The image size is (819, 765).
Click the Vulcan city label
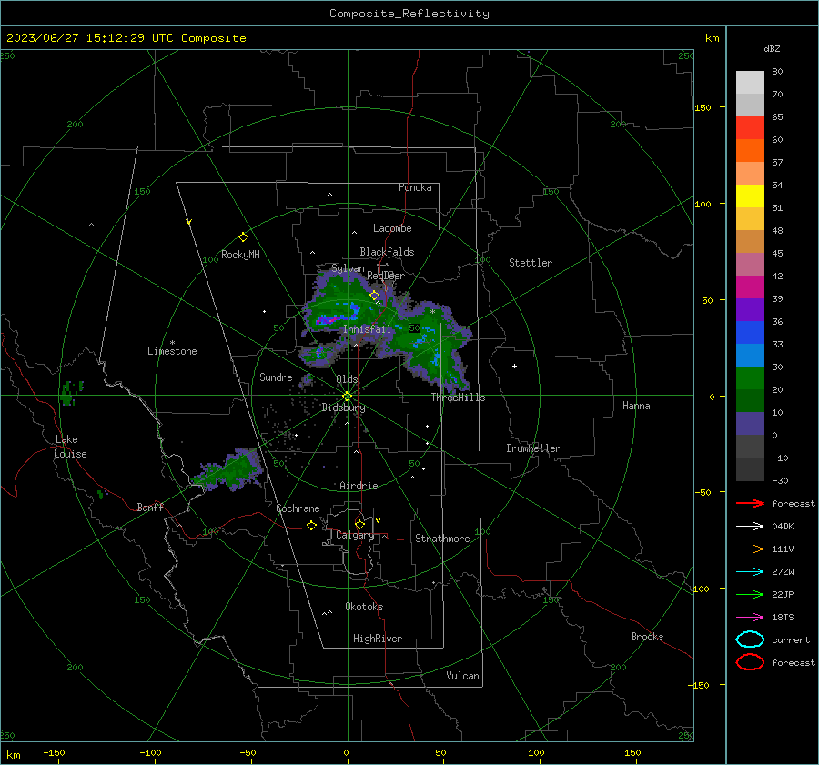[462, 676]
